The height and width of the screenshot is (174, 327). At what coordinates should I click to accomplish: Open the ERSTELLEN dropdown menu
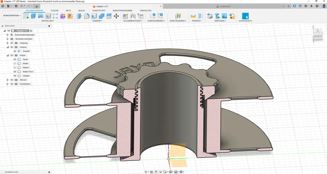tap(48, 21)
